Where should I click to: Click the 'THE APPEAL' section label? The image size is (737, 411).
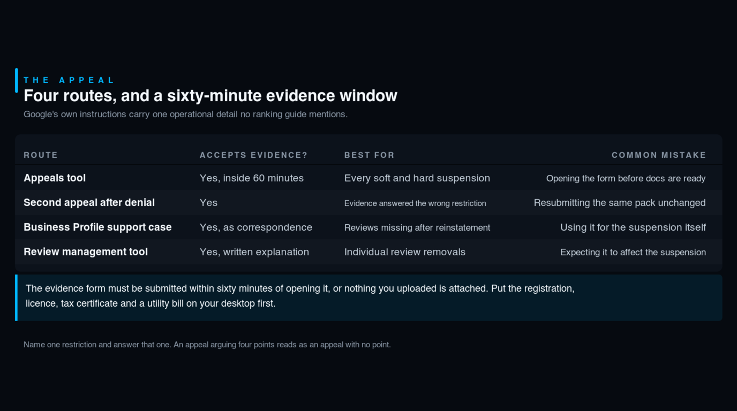69,80
